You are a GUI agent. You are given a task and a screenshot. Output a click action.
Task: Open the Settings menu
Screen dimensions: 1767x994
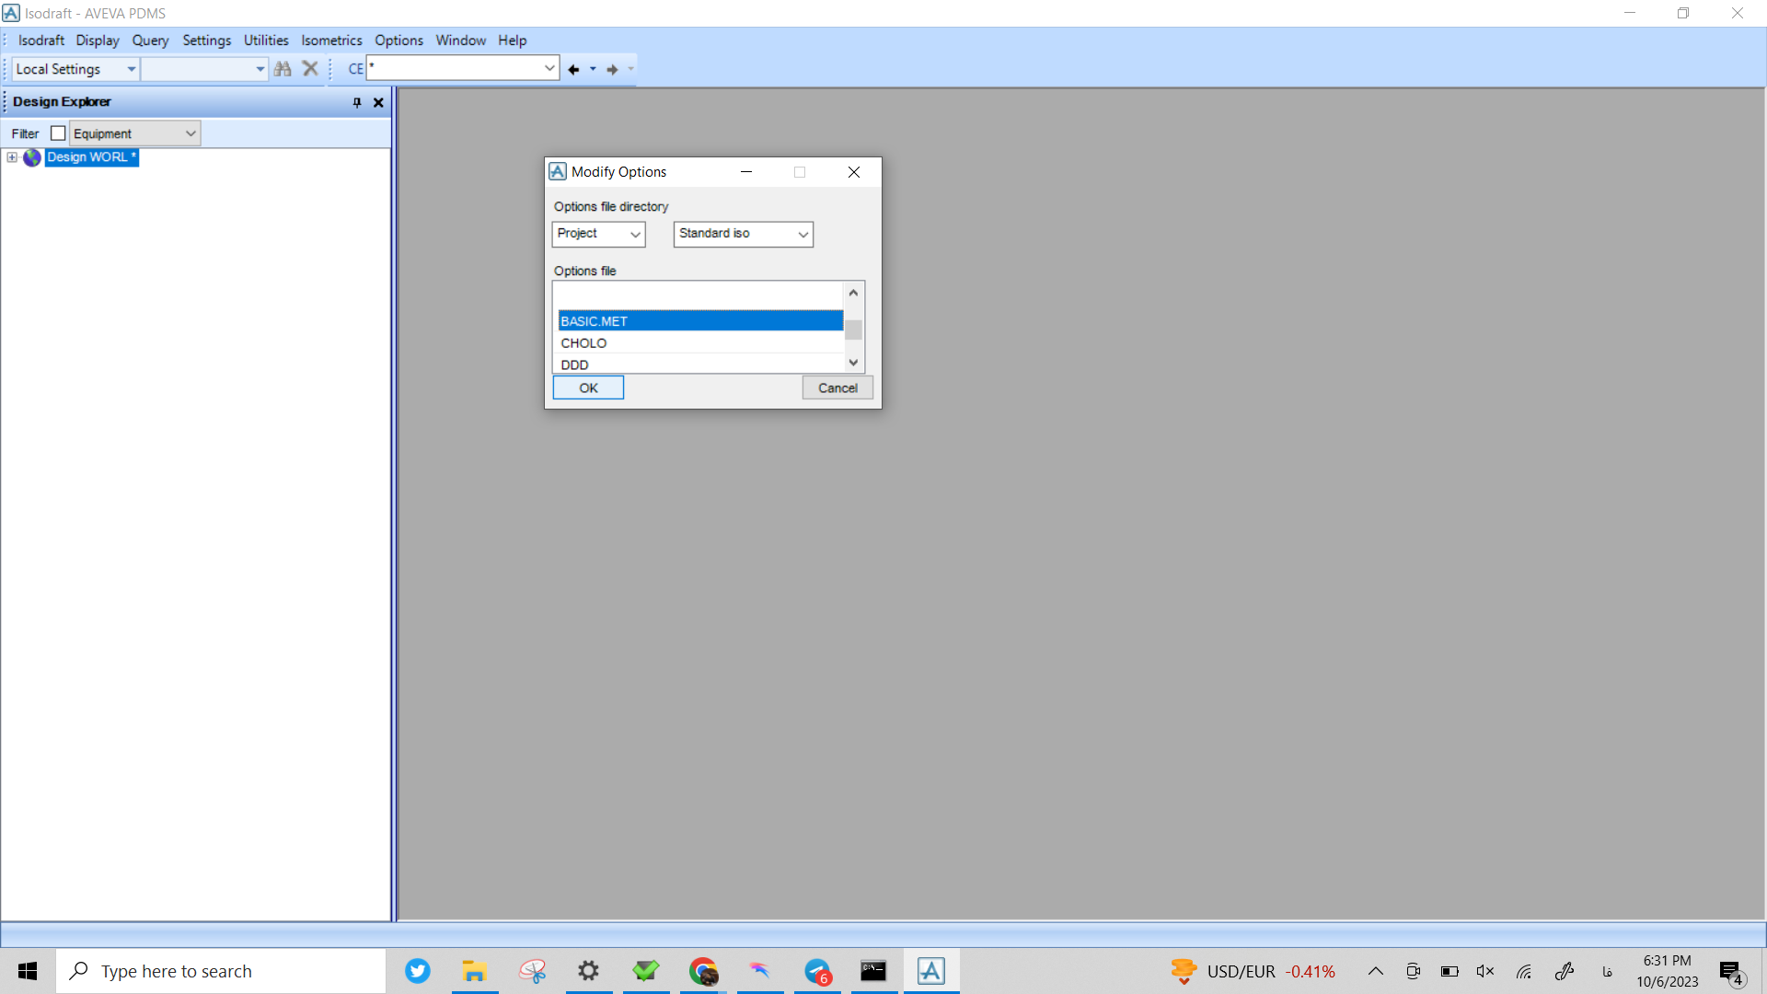click(x=206, y=40)
